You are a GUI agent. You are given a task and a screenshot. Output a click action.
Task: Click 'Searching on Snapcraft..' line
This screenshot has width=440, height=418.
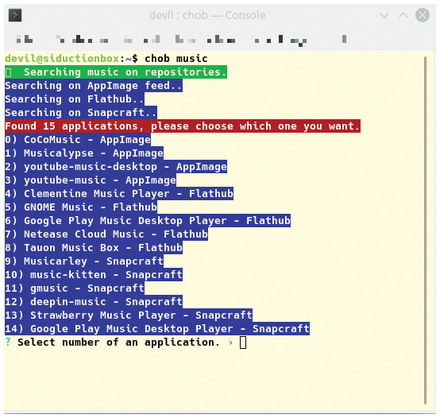[x=81, y=113]
